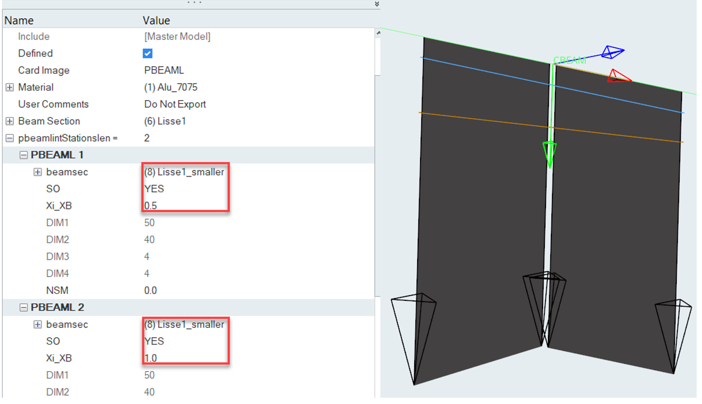This screenshot has height=404, width=702.
Task: Select the PBEAML 1 beamsec value Lisse1_smaller
Action: [x=184, y=172]
